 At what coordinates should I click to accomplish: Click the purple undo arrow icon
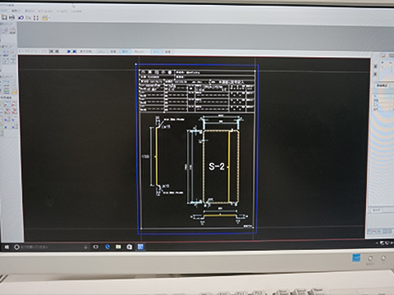(21, 18)
